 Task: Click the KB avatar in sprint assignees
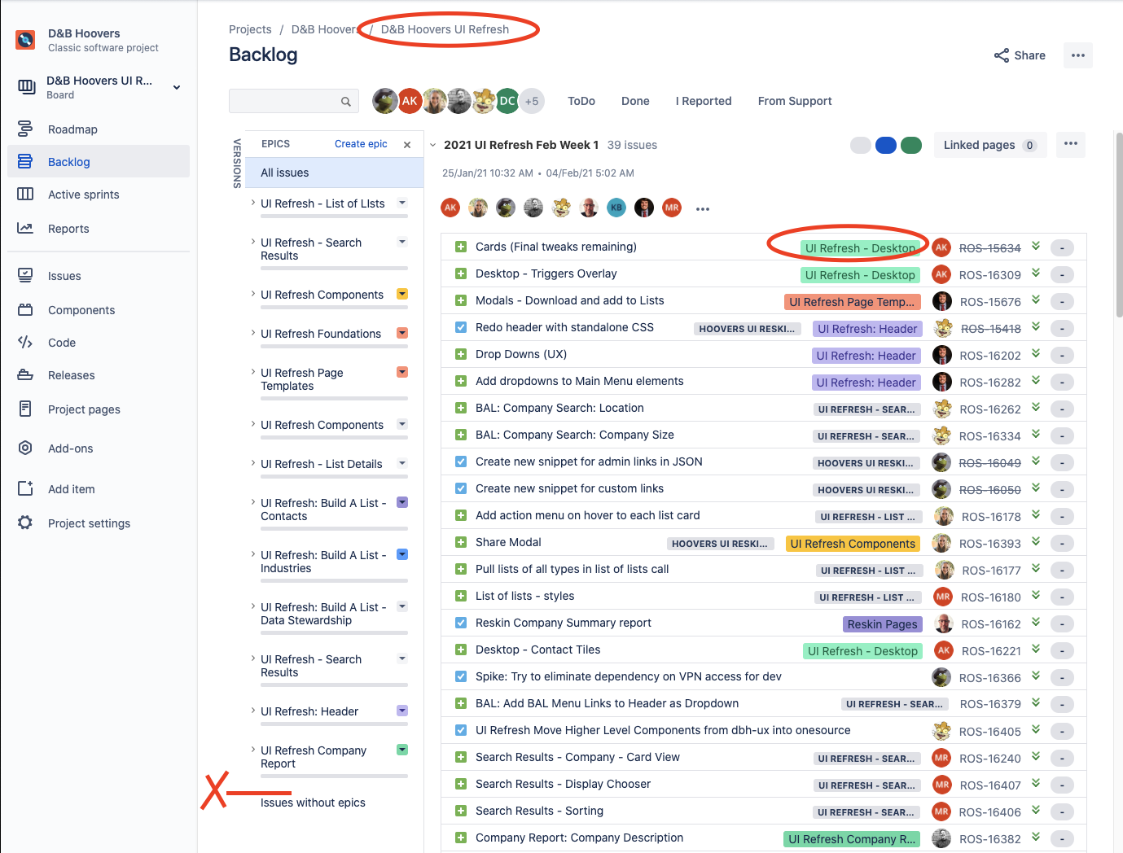[x=616, y=208]
